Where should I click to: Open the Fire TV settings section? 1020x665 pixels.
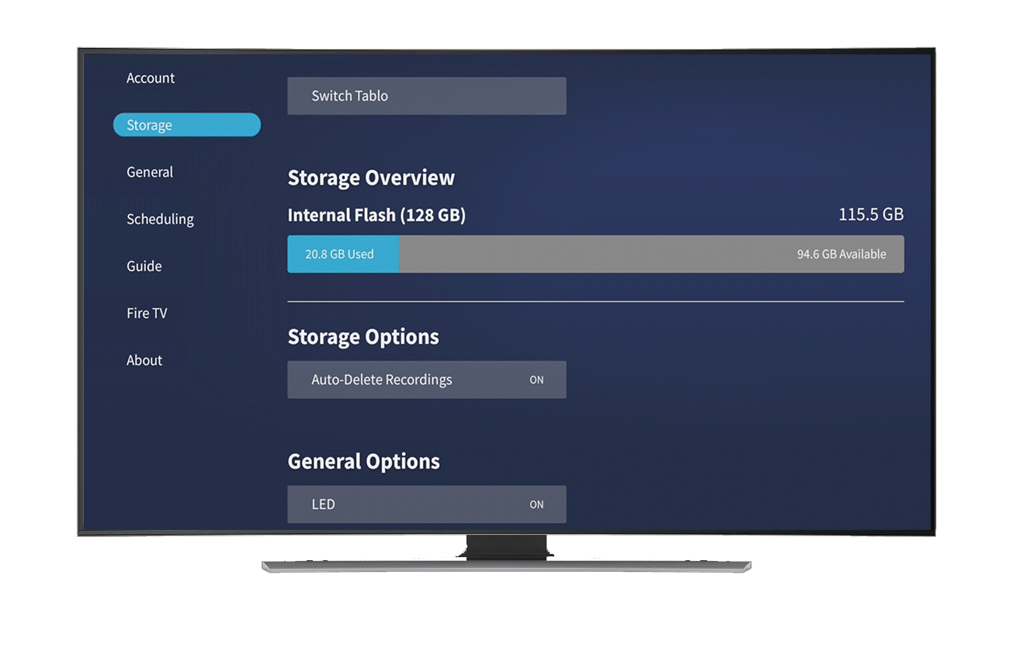pyautogui.click(x=147, y=313)
